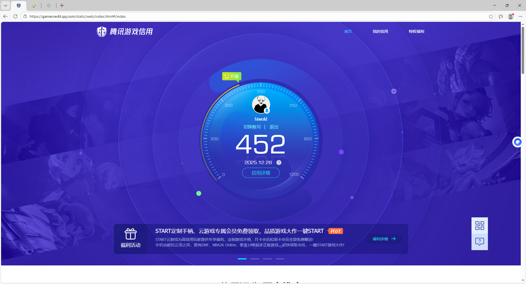
Task: Click the floating blue assistant bubble on right edge
Action: 518,142
